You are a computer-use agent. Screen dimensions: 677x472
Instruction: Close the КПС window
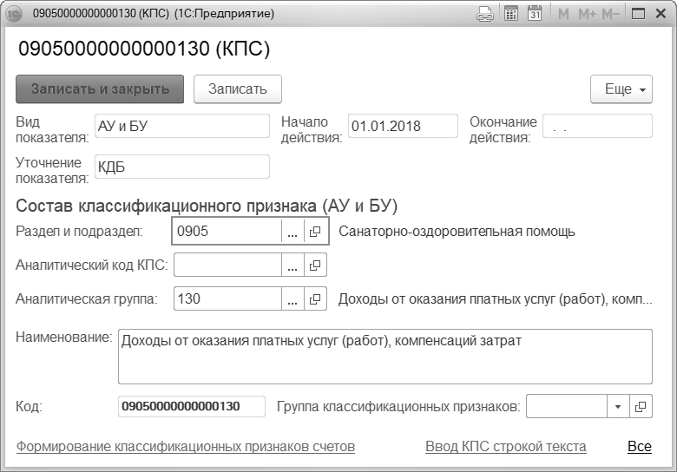click(661, 14)
